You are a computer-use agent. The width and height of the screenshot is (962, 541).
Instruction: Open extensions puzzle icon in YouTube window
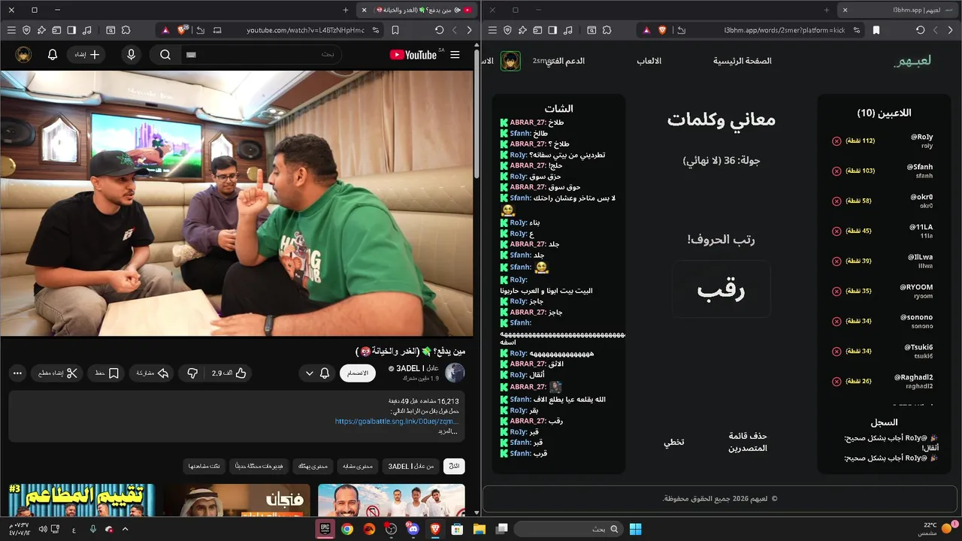(126, 30)
